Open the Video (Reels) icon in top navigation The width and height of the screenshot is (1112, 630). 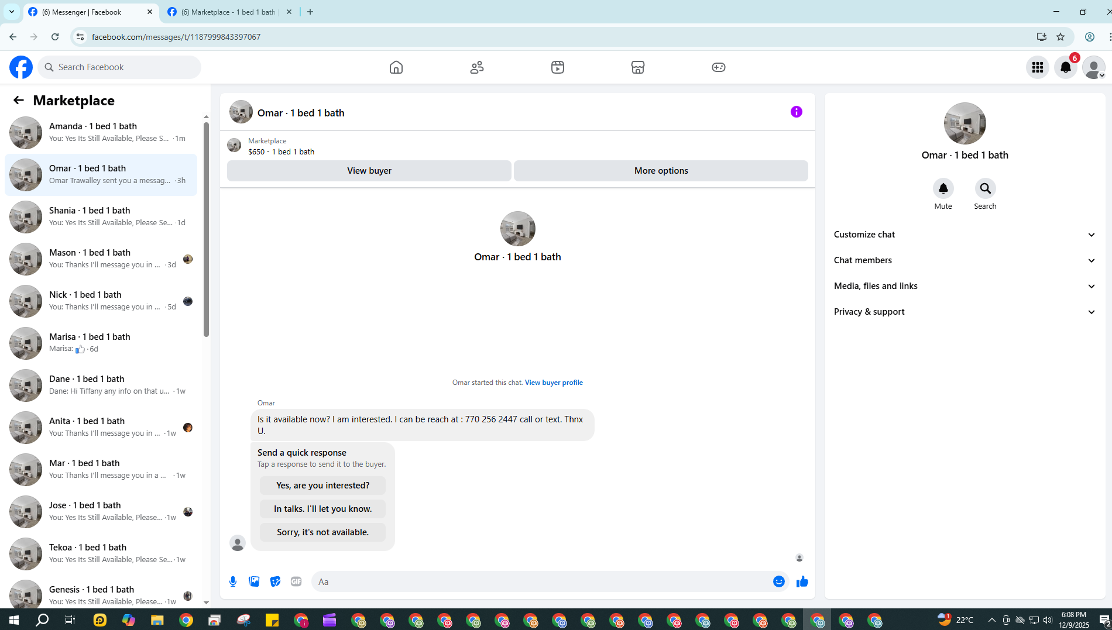point(558,67)
